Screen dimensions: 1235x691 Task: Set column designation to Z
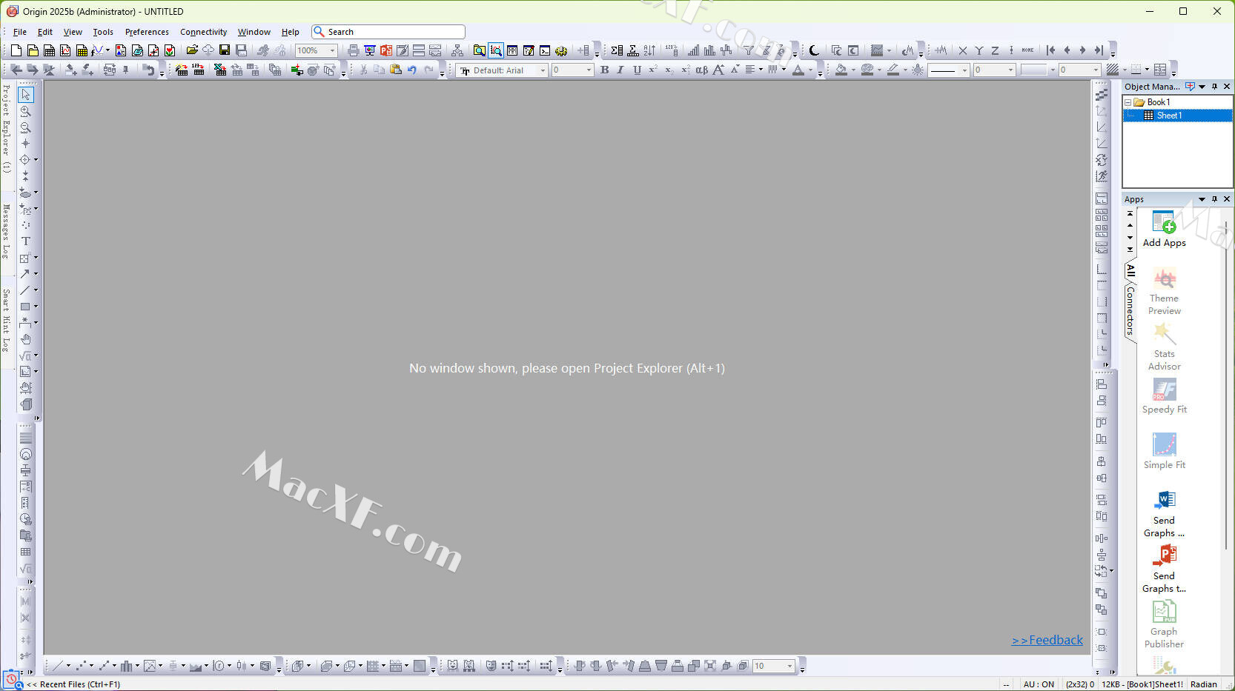[995, 50]
